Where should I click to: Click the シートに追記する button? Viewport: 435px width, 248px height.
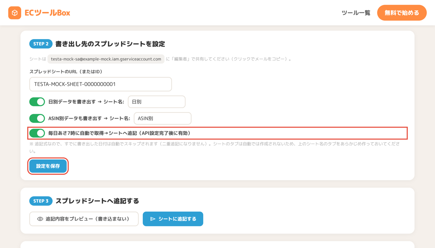tap(173, 219)
